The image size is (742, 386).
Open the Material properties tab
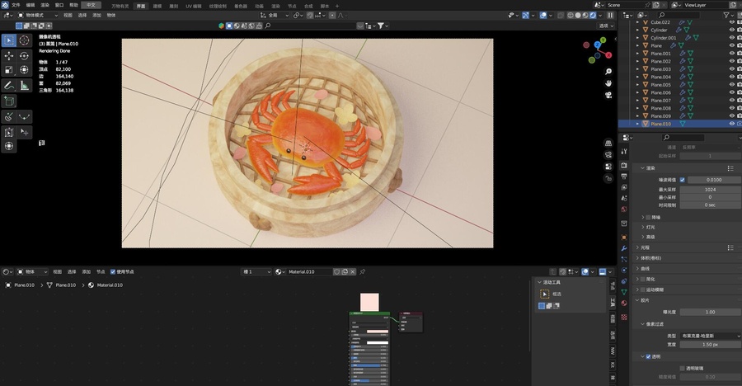click(x=624, y=304)
